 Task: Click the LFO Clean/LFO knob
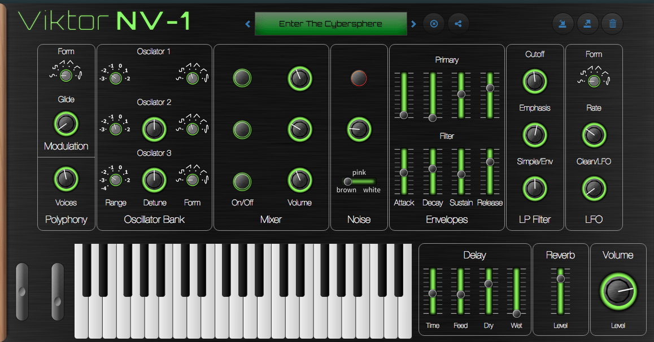coord(594,188)
